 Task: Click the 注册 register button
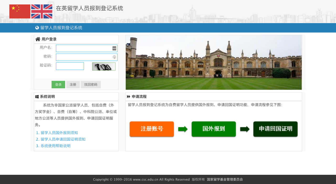pos(73,85)
